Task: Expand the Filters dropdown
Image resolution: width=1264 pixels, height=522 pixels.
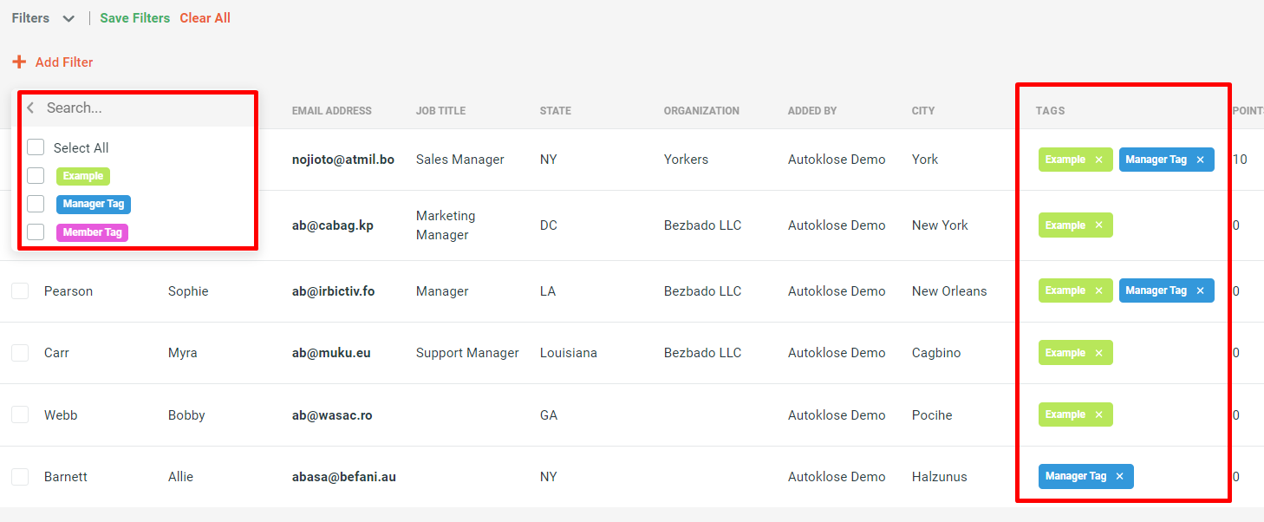Action: click(68, 17)
